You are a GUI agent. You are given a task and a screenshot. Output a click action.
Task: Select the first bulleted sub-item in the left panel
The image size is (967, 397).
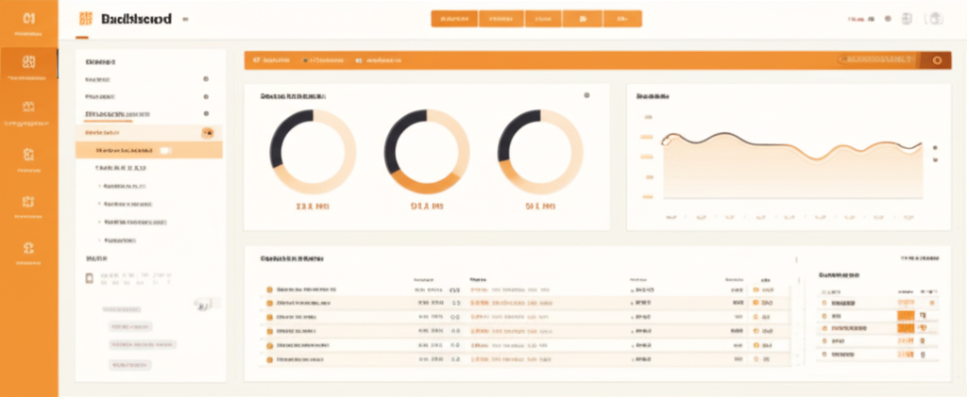point(125,185)
